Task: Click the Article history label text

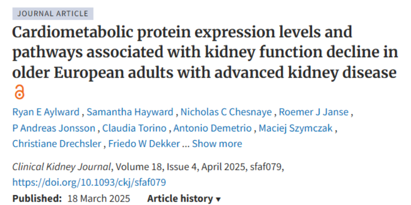Action: point(180,199)
